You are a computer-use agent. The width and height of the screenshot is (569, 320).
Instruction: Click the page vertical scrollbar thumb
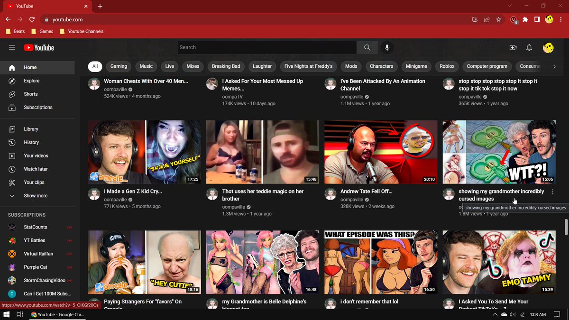click(x=565, y=227)
